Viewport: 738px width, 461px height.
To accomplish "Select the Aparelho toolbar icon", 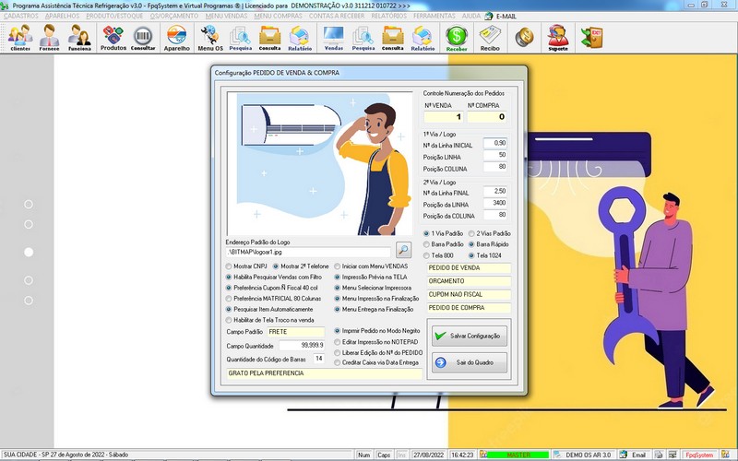I will point(176,38).
